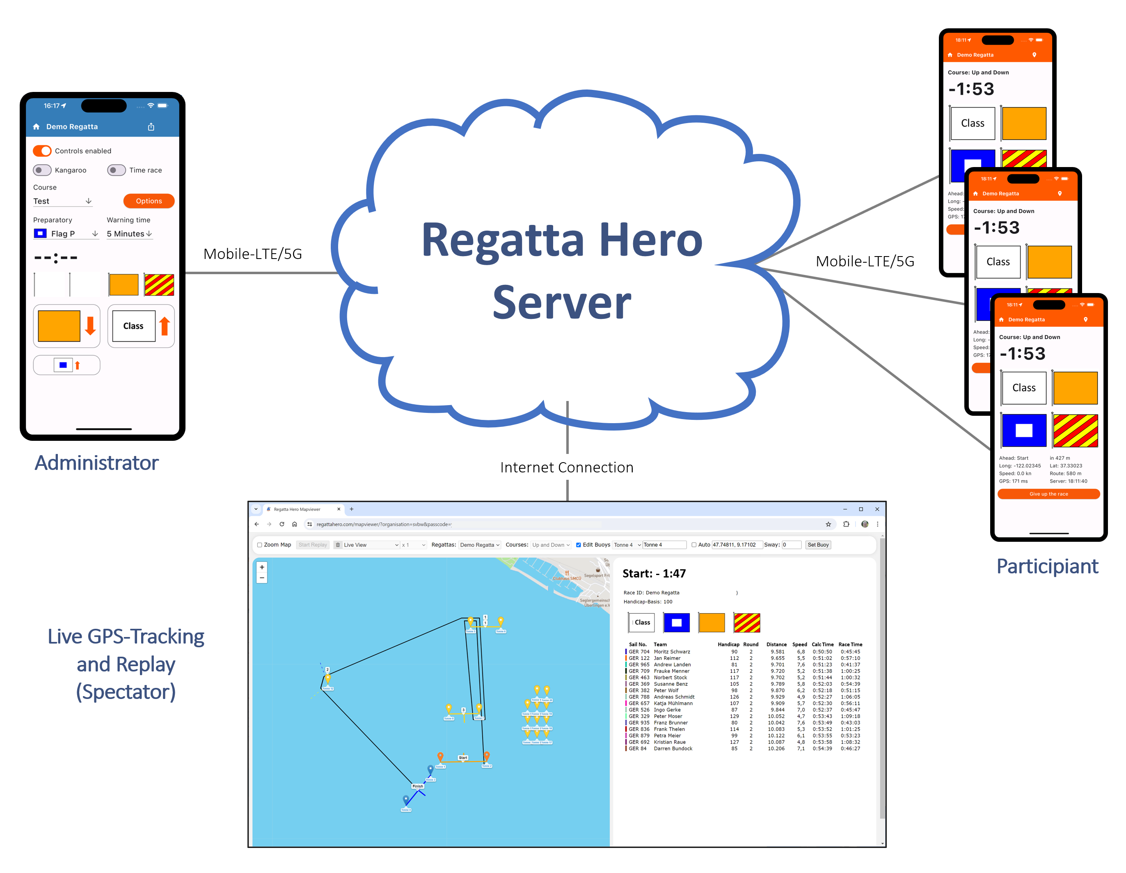The image size is (1126, 873).
Task: Click the browser forward arrow
Action: click(269, 524)
